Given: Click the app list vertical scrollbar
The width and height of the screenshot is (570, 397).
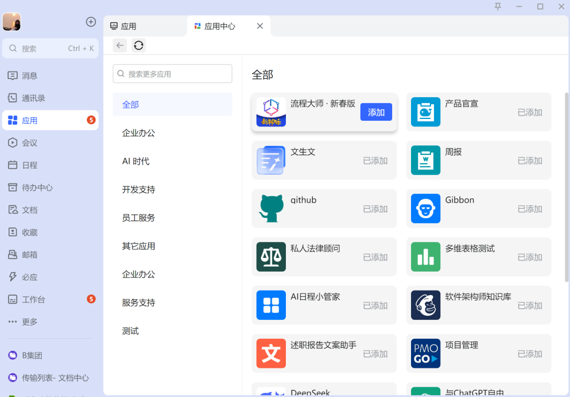Looking at the screenshot, I should [567, 187].
